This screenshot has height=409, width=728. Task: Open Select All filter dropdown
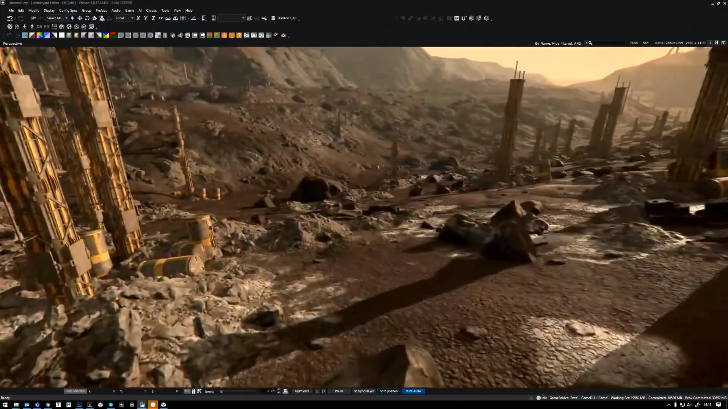tap(57, 18)
